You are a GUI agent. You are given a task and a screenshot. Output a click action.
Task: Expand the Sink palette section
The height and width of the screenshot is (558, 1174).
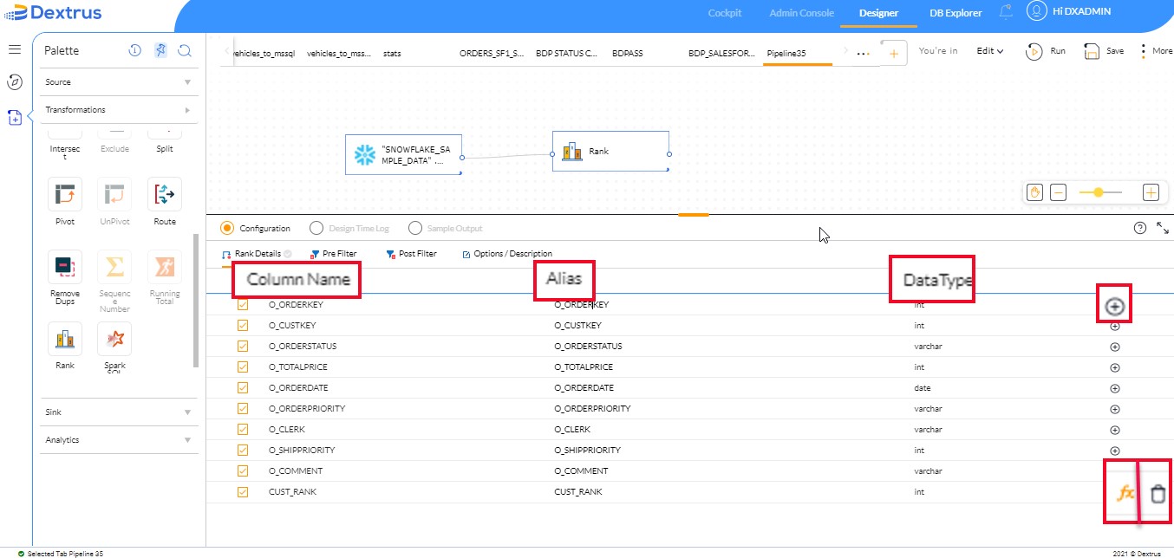tap(120, 412)
